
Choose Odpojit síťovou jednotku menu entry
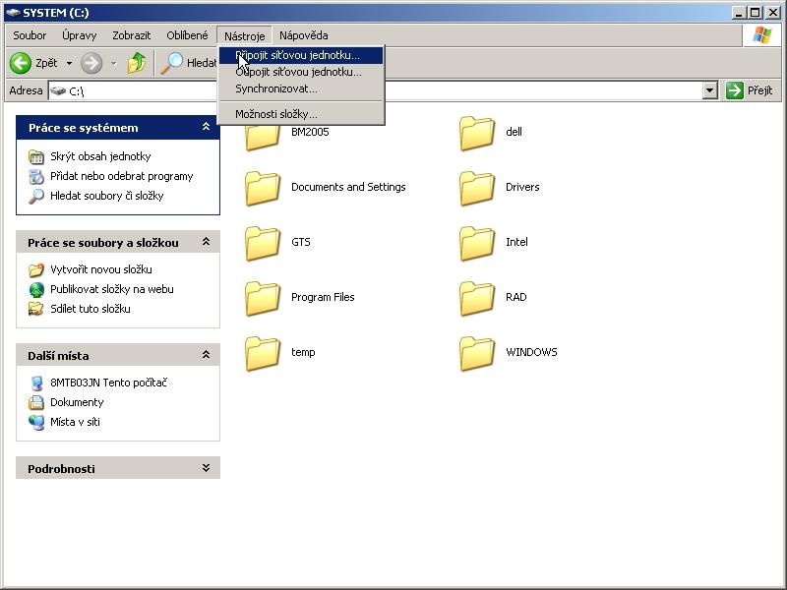tap(301, 72)
